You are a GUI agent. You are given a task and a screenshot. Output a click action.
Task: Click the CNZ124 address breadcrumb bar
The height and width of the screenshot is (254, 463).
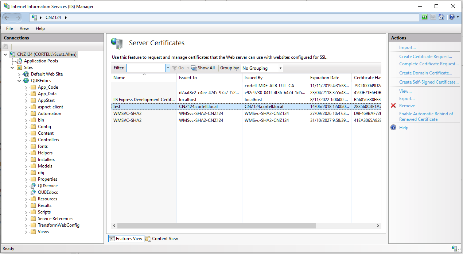click(224, 18)
